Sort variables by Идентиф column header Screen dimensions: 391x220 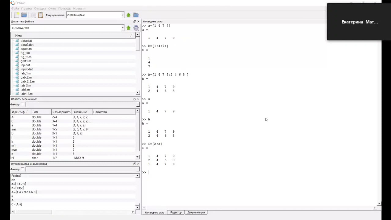tap(20, 112)
